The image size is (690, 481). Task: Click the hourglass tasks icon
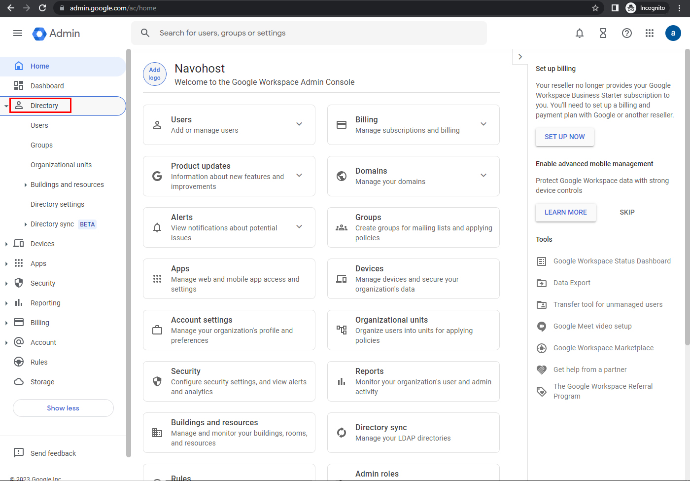(x=603, y=33)
